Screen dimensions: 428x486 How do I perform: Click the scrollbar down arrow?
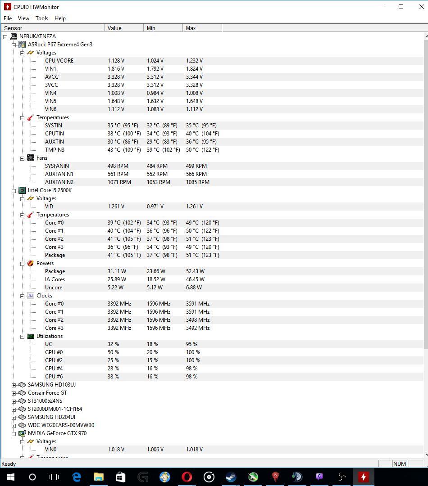click(x=426, y=454)
